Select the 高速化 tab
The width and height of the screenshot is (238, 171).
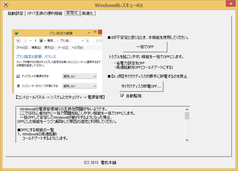click(x=87, y=13)
